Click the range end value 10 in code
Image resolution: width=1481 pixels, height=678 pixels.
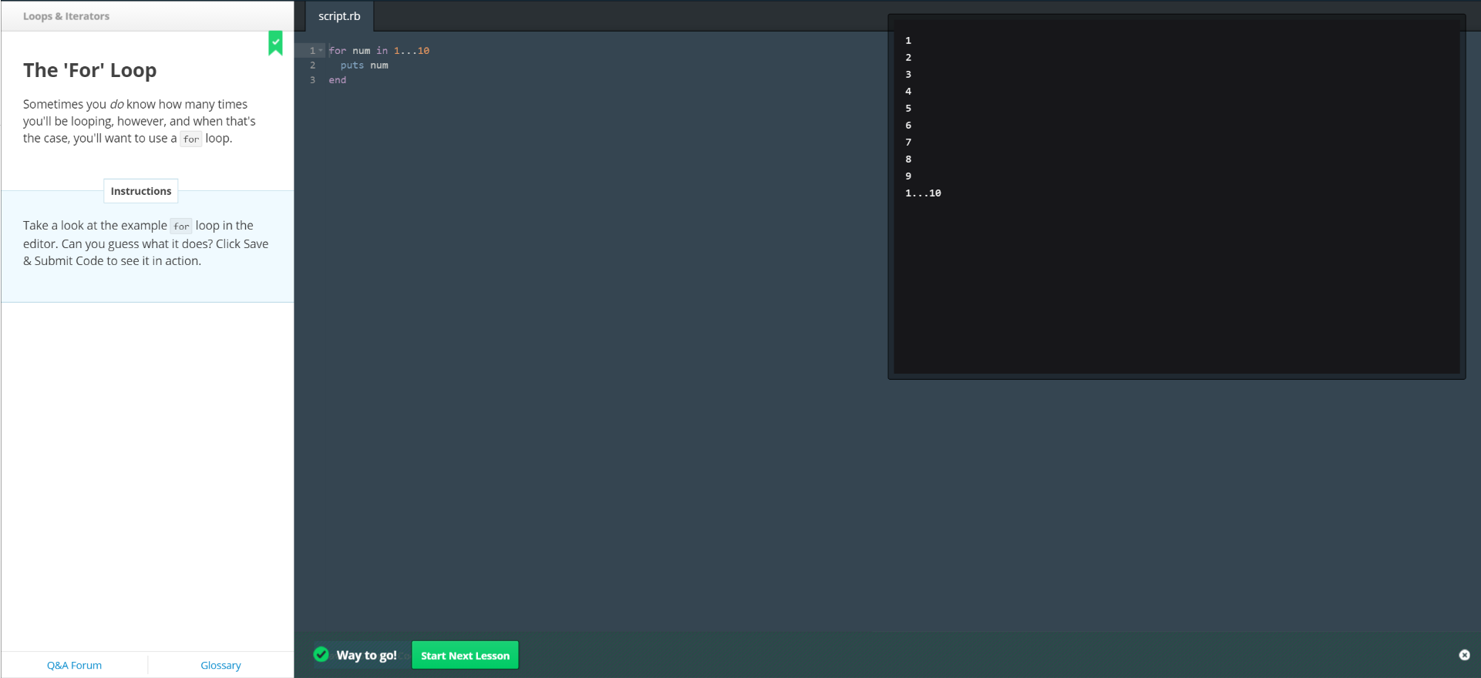click(423, 51)
